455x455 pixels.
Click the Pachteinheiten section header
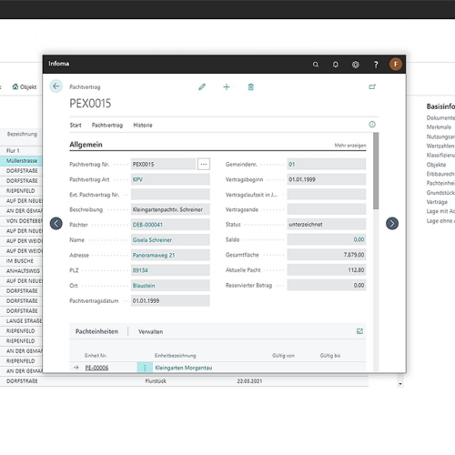point(96,331)
